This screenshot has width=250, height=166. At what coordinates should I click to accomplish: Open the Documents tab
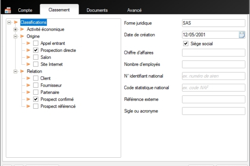[97, 10]
